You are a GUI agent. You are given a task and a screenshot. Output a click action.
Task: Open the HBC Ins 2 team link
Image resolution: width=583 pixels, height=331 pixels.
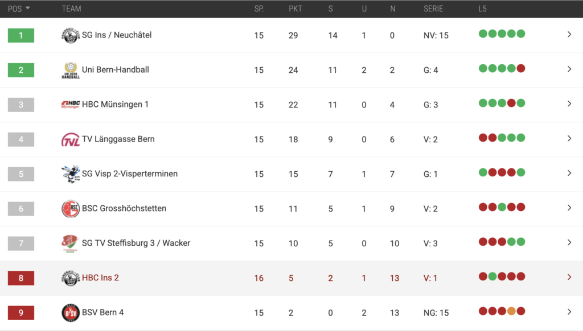coord(100,278)
